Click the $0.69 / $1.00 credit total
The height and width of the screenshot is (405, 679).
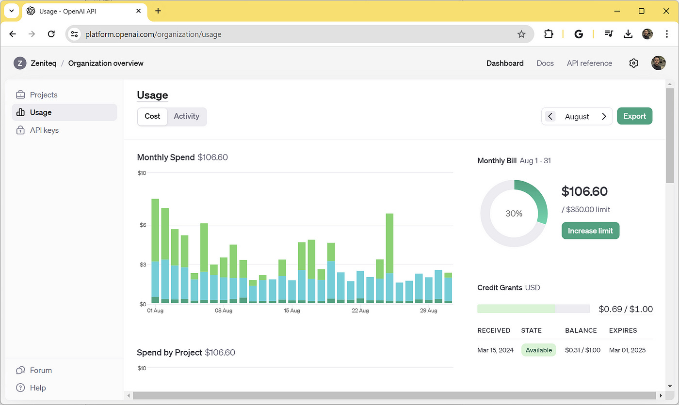(626, 309)
